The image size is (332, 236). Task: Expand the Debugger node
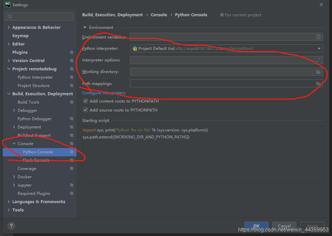14,110
